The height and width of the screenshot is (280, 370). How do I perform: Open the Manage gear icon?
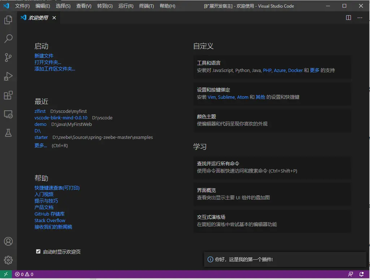8,260
